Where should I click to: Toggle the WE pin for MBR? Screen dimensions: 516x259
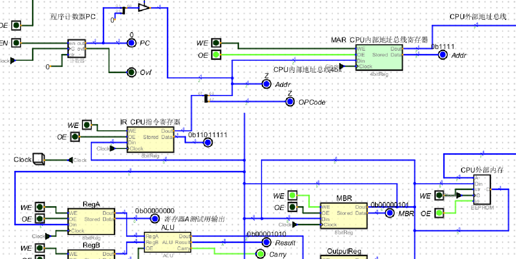tap(292, 195)
